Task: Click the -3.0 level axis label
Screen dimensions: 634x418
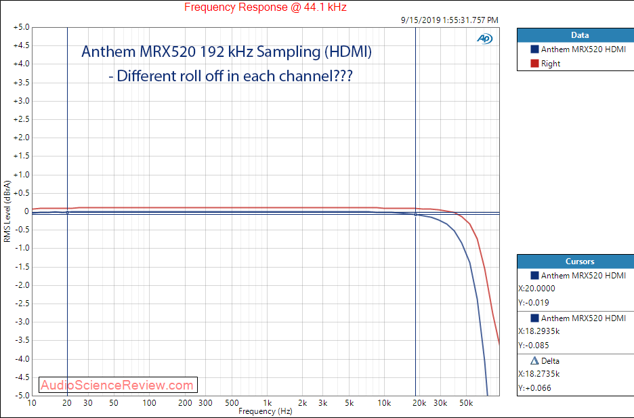Action: point(22,322)
